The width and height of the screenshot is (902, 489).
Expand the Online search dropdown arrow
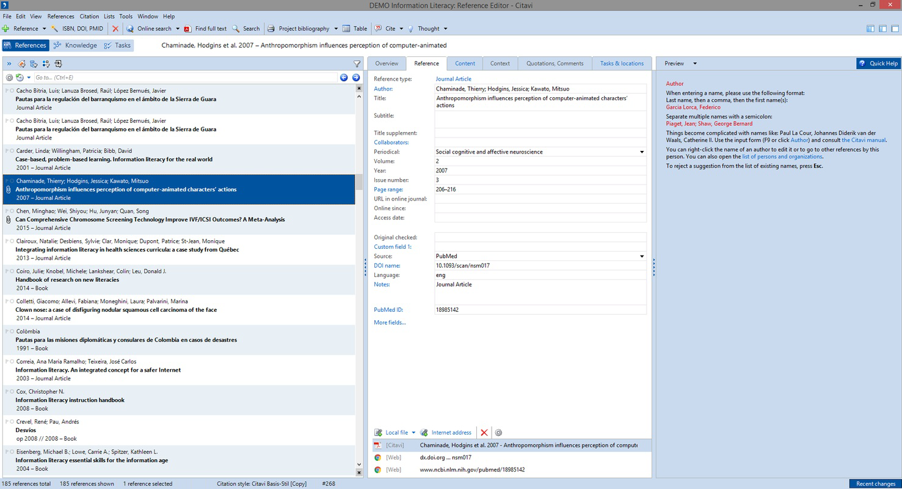coord(178,29)
